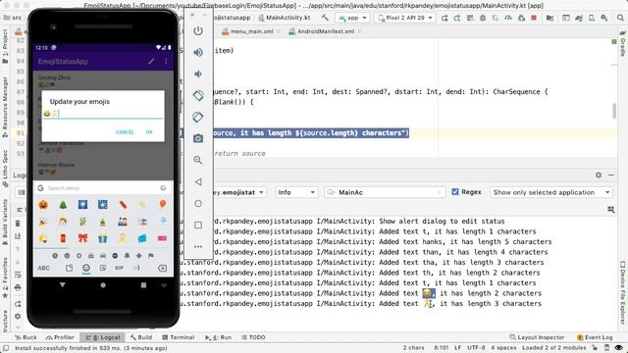628x353 pixels.
Task: Open the app run configuration dropdown
Action: pos(352,18)
